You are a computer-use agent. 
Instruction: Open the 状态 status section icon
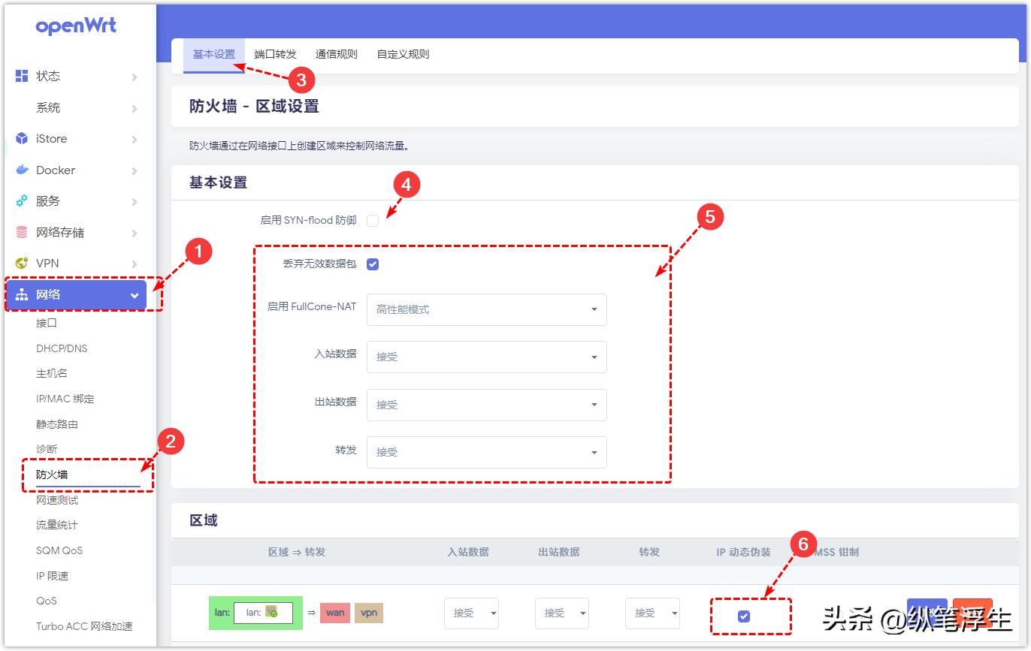pos(20,76)
